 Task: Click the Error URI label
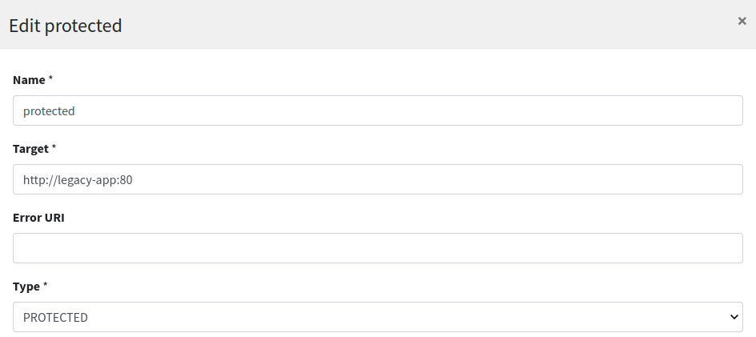click(38, 218)
